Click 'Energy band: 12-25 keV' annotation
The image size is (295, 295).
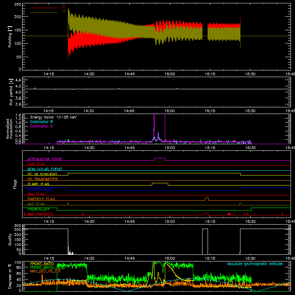[53, 117]
